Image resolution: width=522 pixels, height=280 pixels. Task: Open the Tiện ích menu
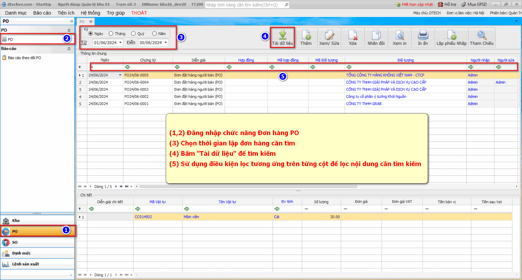[x=66, y=13]
